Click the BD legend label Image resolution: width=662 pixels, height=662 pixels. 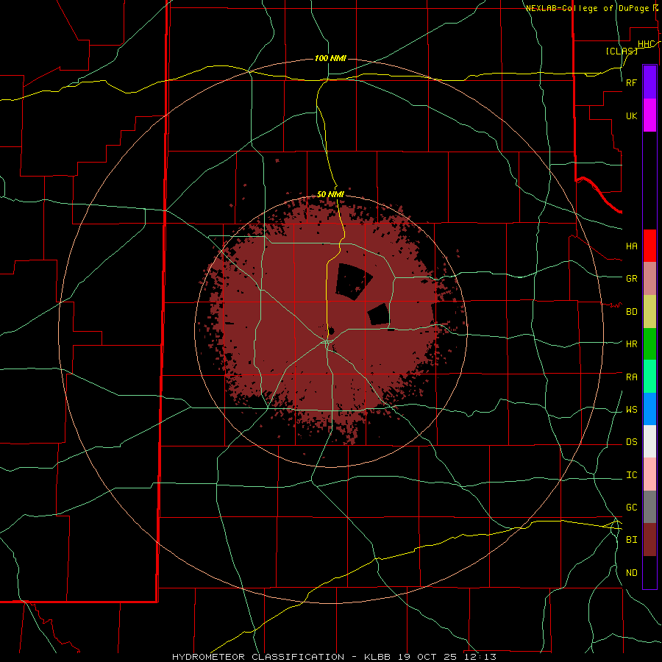click(632, 312)
